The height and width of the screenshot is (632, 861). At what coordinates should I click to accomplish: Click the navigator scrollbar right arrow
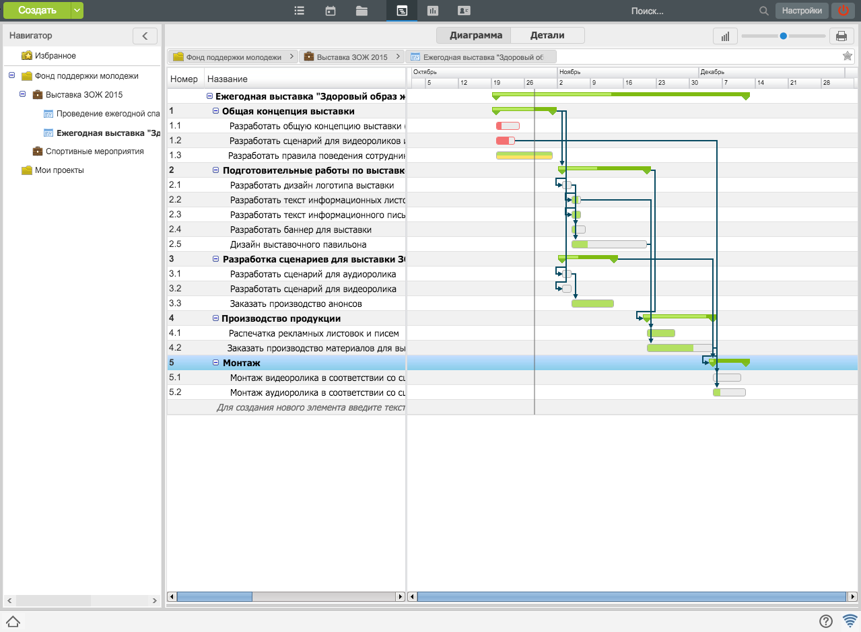coord(155,600)
